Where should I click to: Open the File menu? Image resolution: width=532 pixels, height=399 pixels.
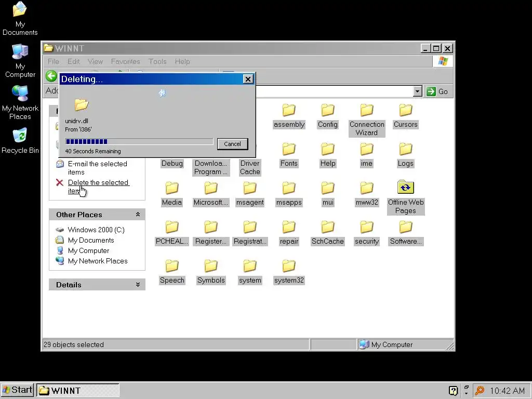[x=54, y=61]
